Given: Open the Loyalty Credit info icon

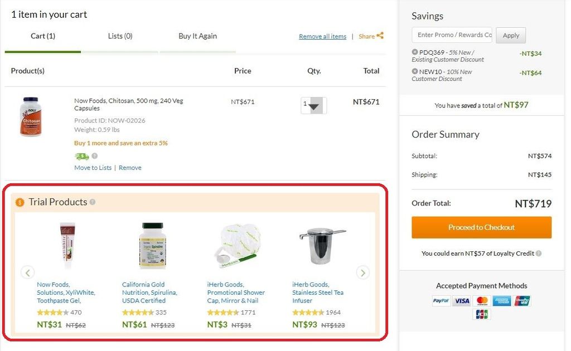Looking at the screenshot, I should click(x=538, y=253).
